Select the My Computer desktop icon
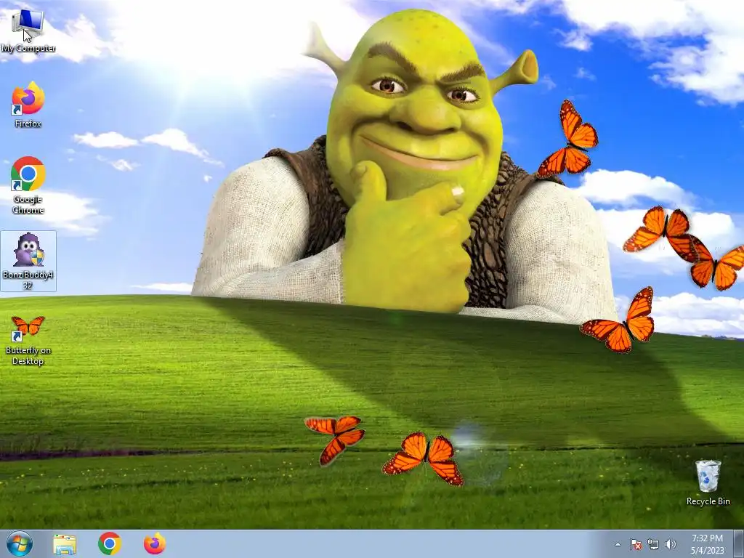Image resolution: width=744 pixels, height=558 pixels. [28, 31]
